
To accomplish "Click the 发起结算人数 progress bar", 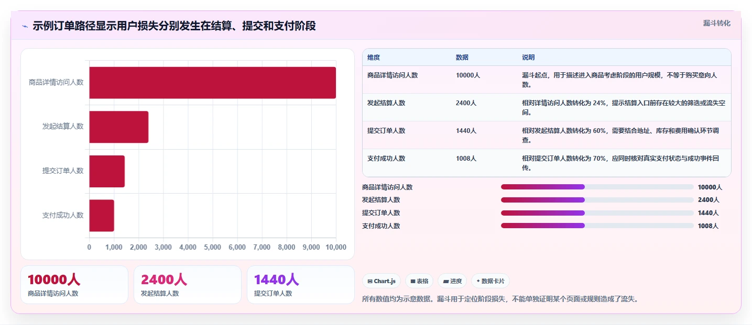I will tap(597, 200).
